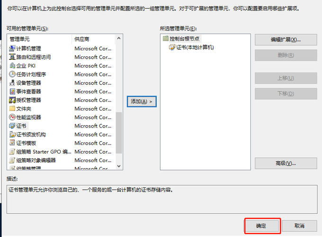Click the 文件夹 folder icon
Image resolution: width=322 pixels, height=237 pixels.
click(12, 109)
